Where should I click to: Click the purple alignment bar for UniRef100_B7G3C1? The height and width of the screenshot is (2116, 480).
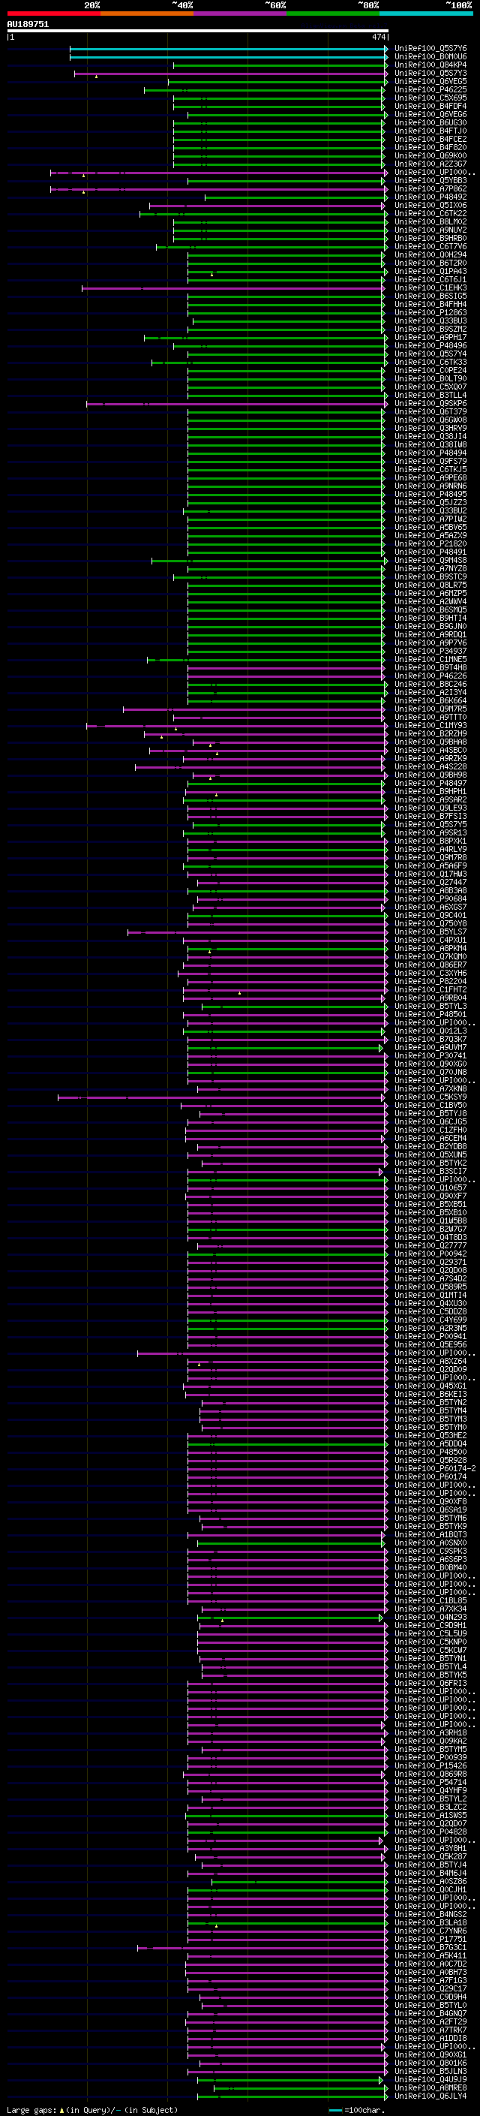point(262,1948)
